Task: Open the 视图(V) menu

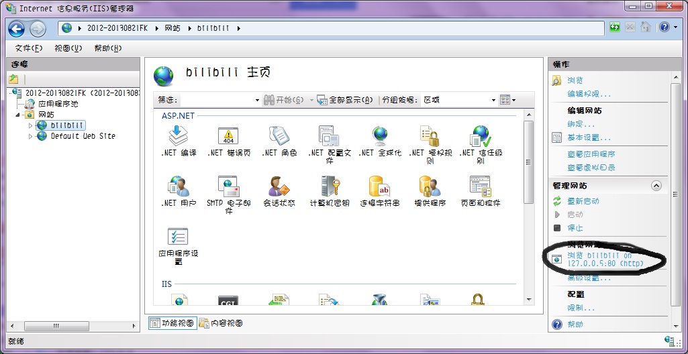Action: point(68,48)
